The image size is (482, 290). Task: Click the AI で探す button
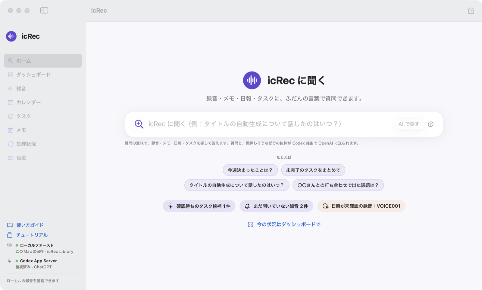[x=409, y=124]
